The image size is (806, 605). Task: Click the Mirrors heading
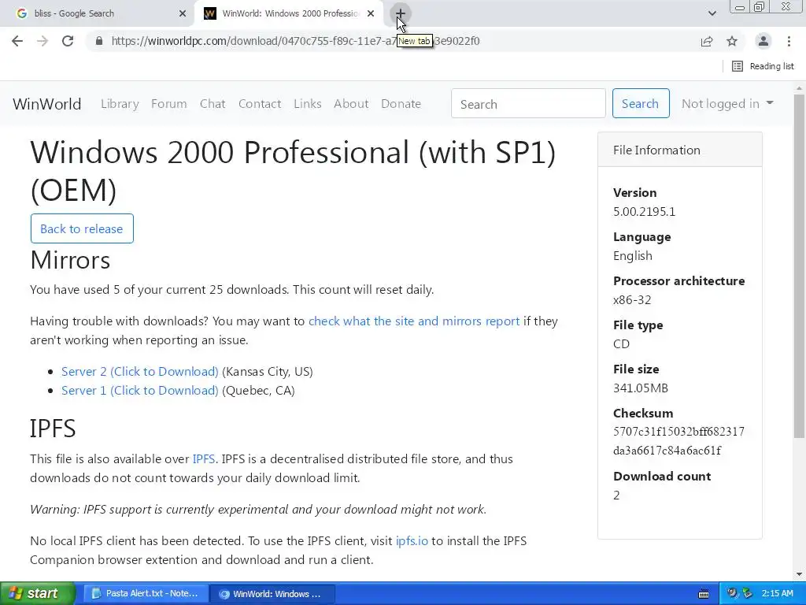click(70, 260)
